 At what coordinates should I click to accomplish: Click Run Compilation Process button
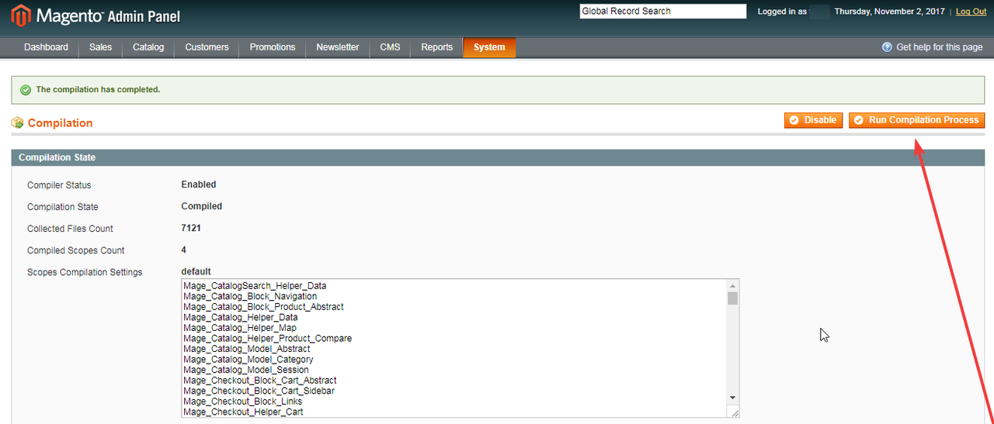[916, 120]
